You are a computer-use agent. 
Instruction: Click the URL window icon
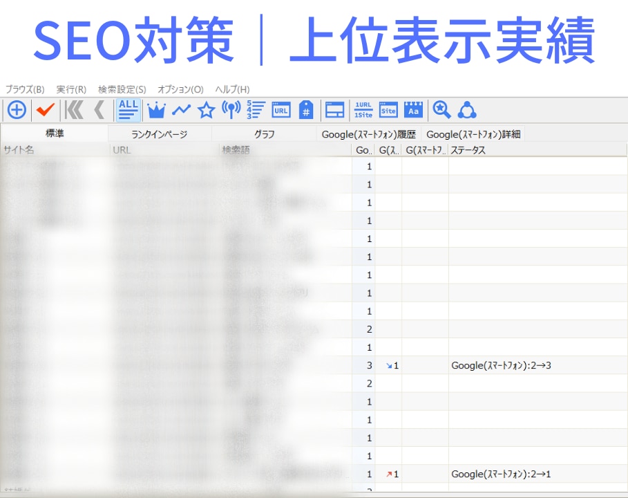pyautogui.click(x=281, y=110)
